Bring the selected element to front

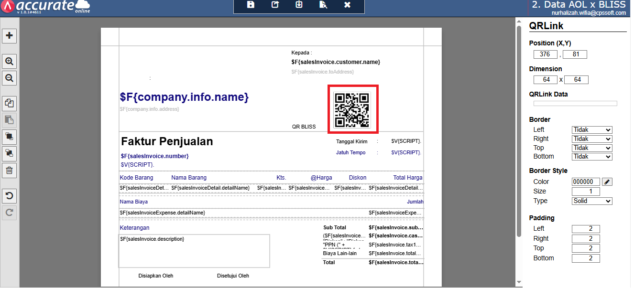(x=10, y=137)
